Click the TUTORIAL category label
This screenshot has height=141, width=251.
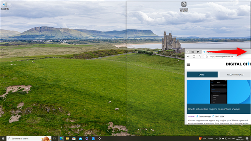191,117
